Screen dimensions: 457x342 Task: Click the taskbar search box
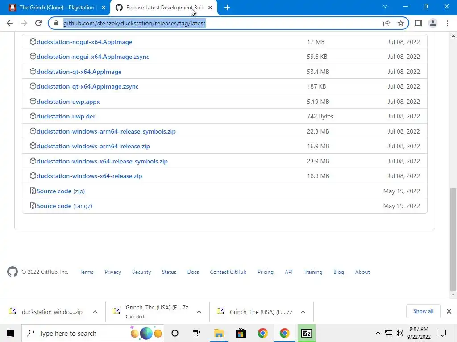point(93,333)
